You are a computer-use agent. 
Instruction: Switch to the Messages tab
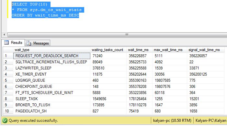pos(38,43)
